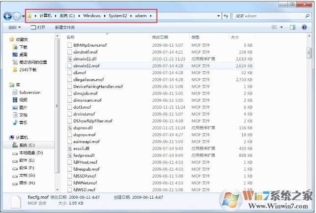Click the System32 breadcrumb segment
The image size is (316, 213).
[x=118, y=16]
